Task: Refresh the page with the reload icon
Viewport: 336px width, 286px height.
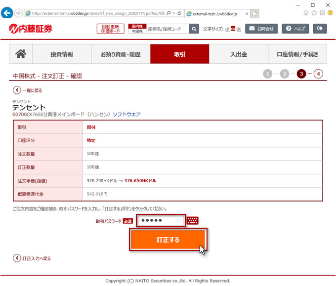Action: [179, 13]
